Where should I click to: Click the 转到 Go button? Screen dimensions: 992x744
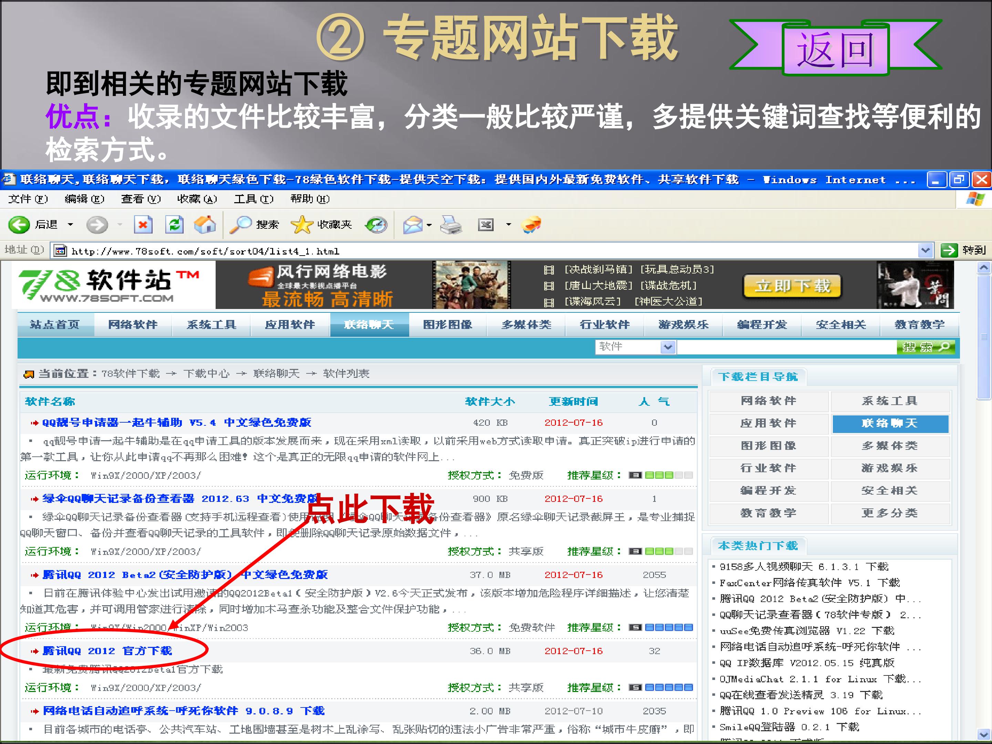(963, 250)
